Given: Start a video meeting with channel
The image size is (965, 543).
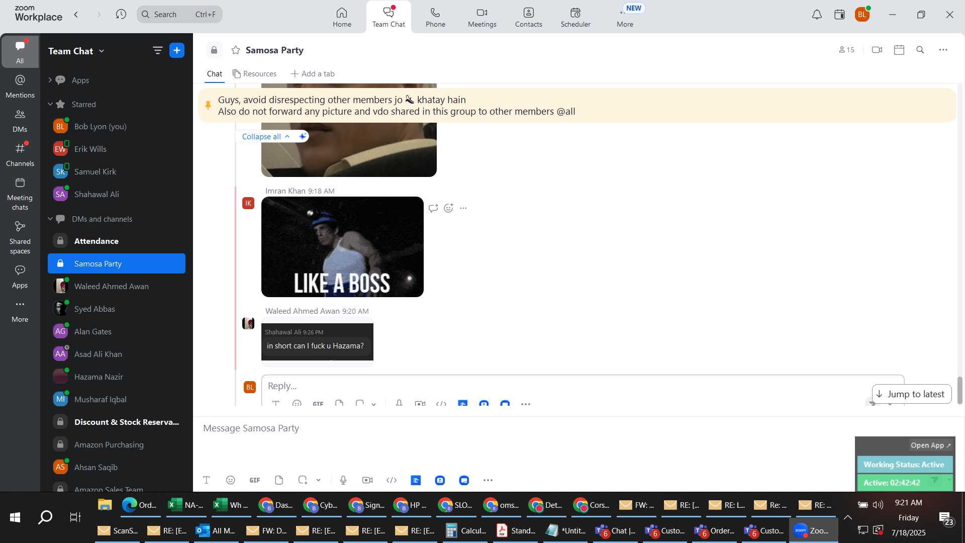Looking at the screenshot, I should coord(877,50).
